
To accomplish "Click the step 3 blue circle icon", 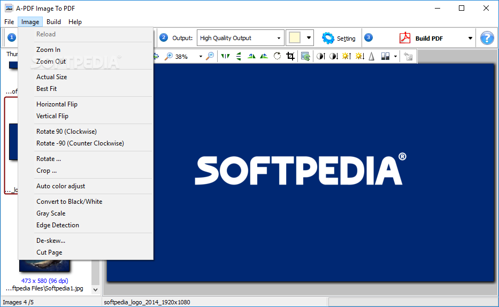I will coord(368,37).
